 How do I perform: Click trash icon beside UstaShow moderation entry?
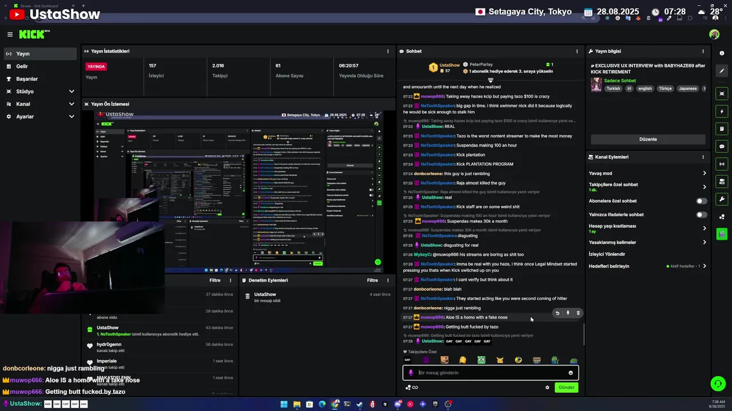click(248, 296)
